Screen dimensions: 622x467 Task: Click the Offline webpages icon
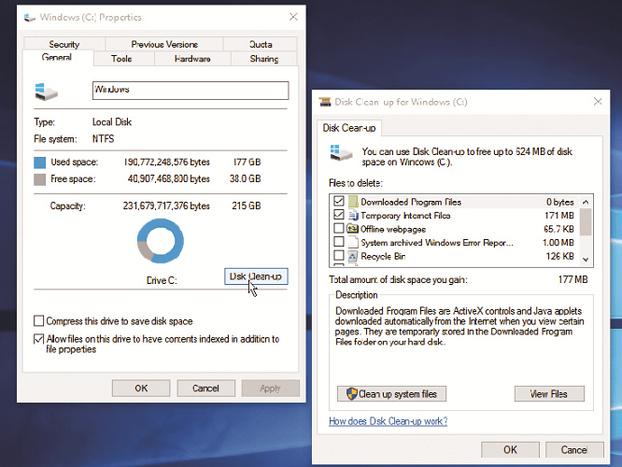coord(353,229)
